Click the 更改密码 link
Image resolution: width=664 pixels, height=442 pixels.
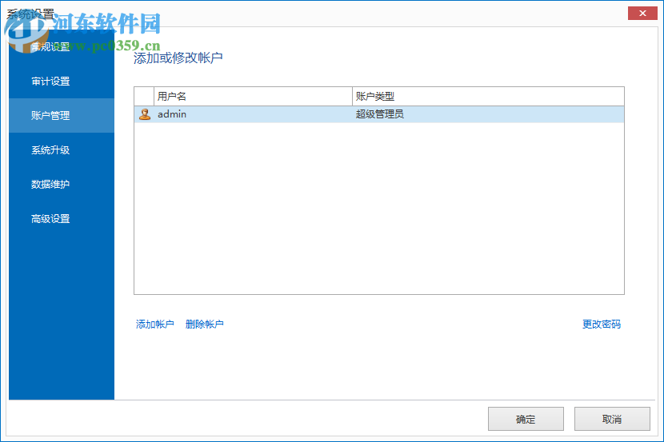[602, 324]
